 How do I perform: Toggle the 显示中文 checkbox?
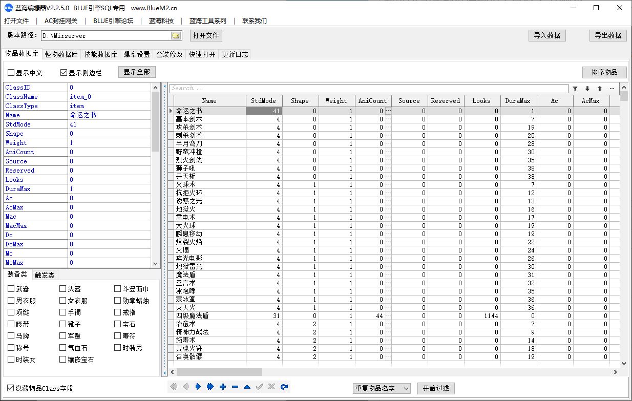[x=11, y=73]
